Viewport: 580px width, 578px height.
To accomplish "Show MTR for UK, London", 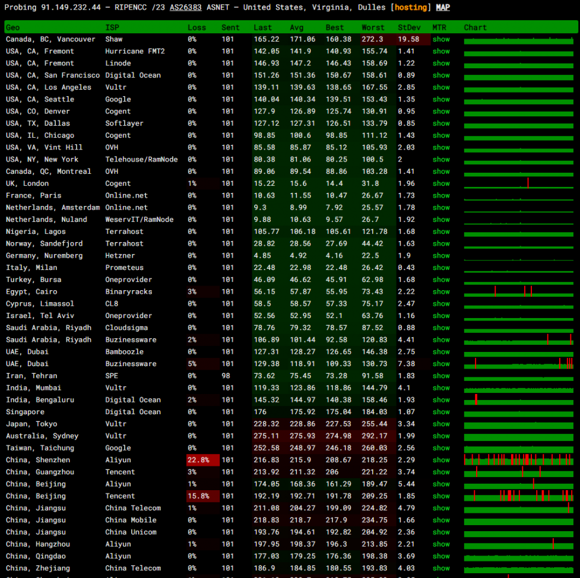I will tap(441, 183).
